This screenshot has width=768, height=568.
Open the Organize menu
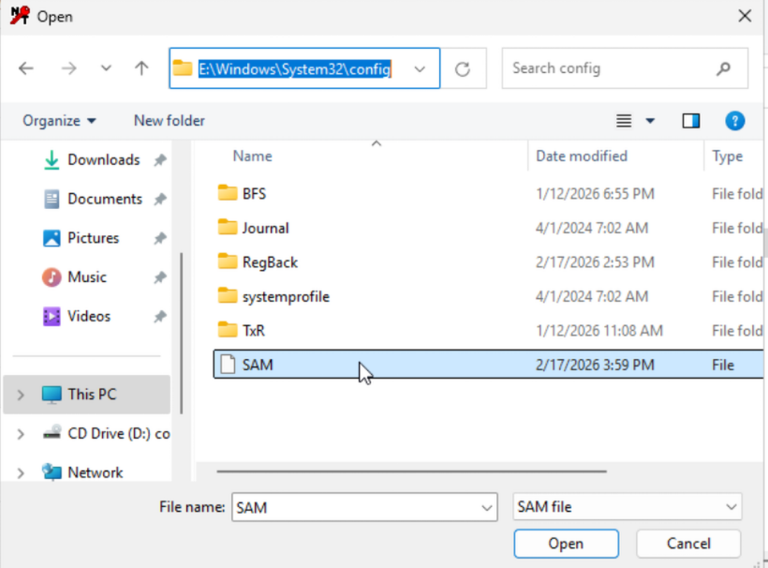[58, 120]
